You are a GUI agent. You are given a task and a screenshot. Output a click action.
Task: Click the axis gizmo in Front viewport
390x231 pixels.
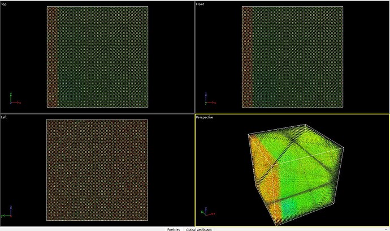(209, 100)
